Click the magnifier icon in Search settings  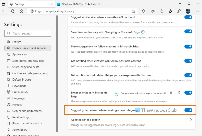point(9,33)
